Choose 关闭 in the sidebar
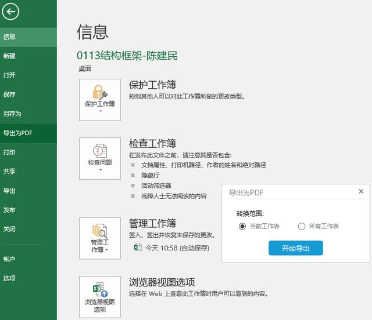This screenshot has width=372, height=320. click(28, 229)
